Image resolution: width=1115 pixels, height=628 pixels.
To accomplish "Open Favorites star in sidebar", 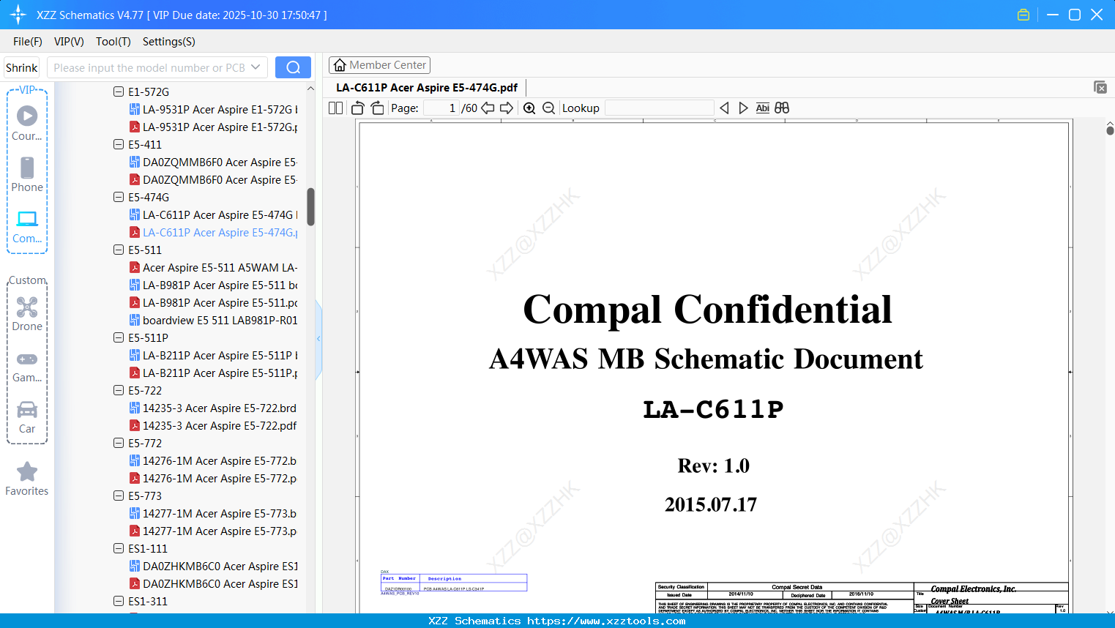I will (x=27, y=479).
